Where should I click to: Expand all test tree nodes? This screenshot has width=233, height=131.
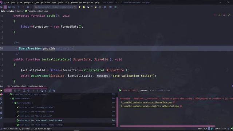pyautogui.click(x=24, y=91)
